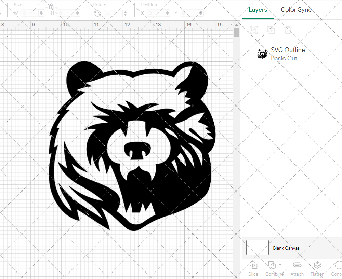Click the Position Y stepper down arrow
Image resolution: width=342 pixels, height=279 pixels.
point(201,14)
